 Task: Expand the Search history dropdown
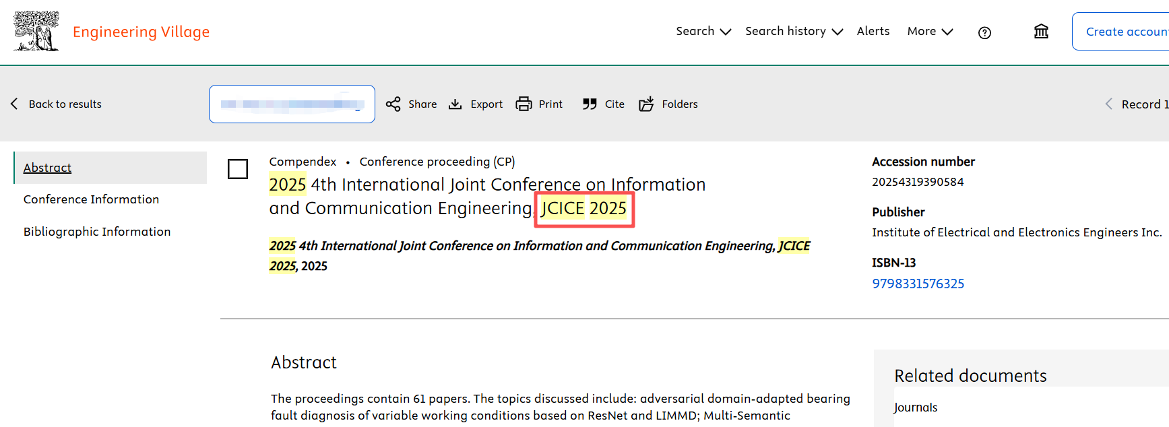pos(794,32)
